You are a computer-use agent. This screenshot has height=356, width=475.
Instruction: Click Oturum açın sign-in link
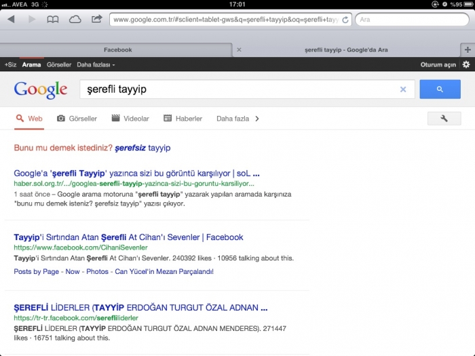438,65
